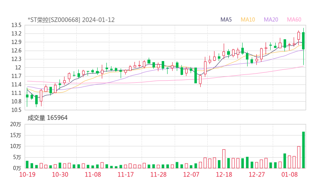Viewport: 310px width, 184px height.
Task: Click the 11-28 date axis label
Action: pyautogui.click(x=158, y=174)
